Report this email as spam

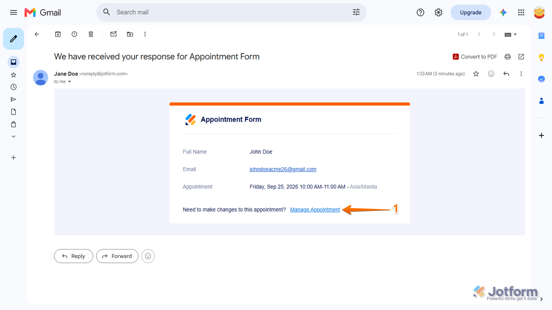pyautogui.click(x=74, y=34)
